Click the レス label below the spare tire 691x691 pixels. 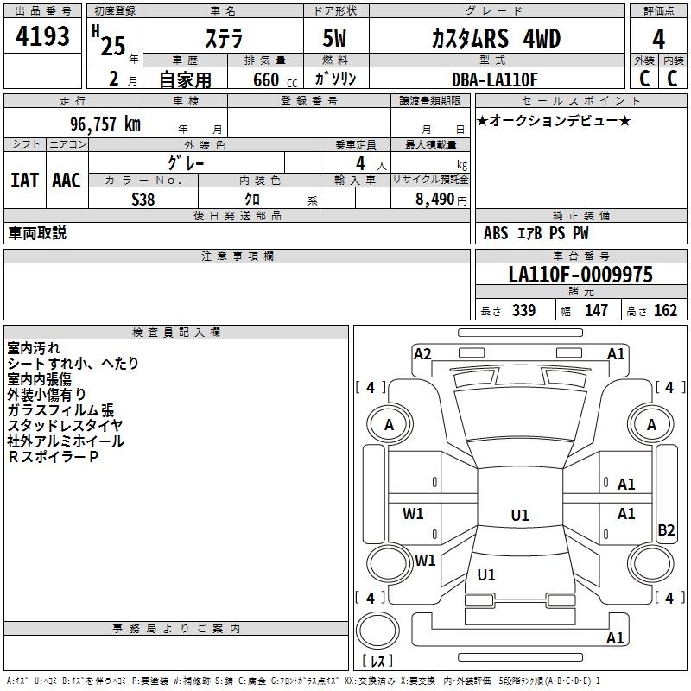coord(377,660)
